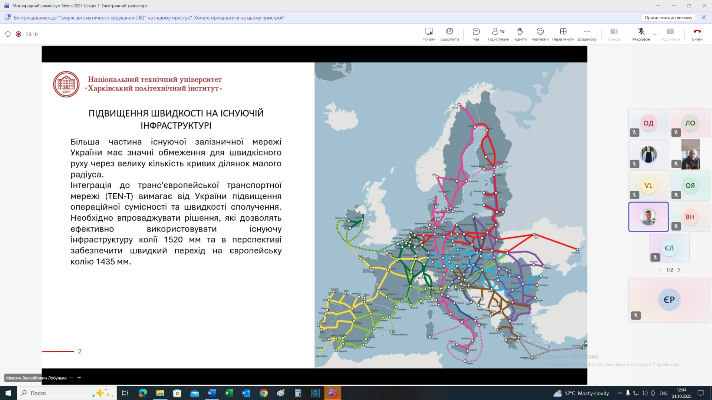The height and width of the screenshot is (400, 712).
Task: Open Word from the Windows taskbar
Action: tap(212, 393)
